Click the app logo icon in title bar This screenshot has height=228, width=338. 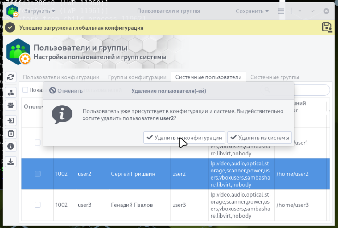[13, 11]
